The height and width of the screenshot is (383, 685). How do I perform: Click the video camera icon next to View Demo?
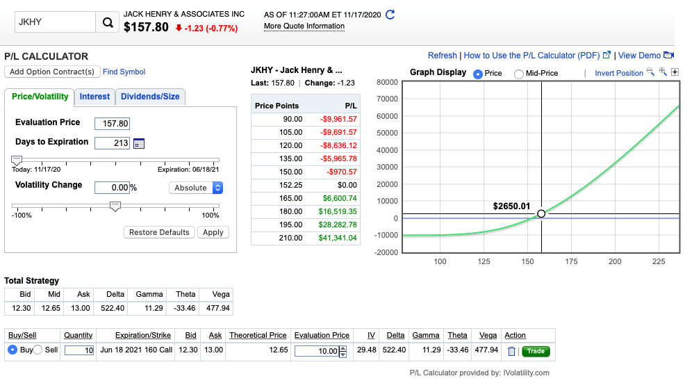click(x=668, y=55)
